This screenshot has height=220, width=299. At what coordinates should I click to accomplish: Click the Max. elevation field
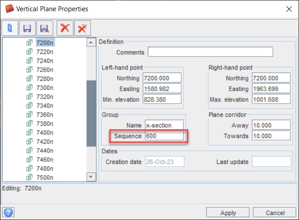click(x=271, y=99)
